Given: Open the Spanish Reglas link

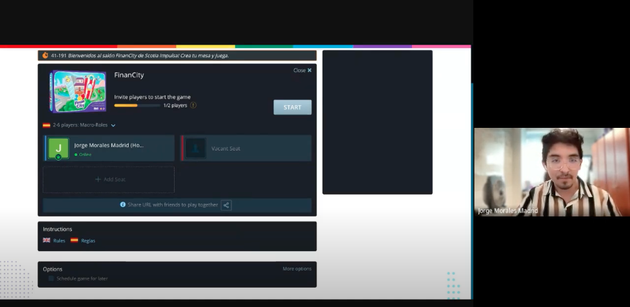Looking at the screenshot, I should 88,241.
